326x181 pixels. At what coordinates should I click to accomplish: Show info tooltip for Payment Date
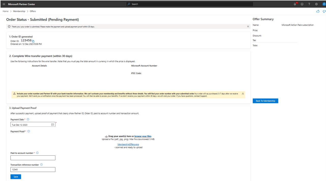point(28,119)
